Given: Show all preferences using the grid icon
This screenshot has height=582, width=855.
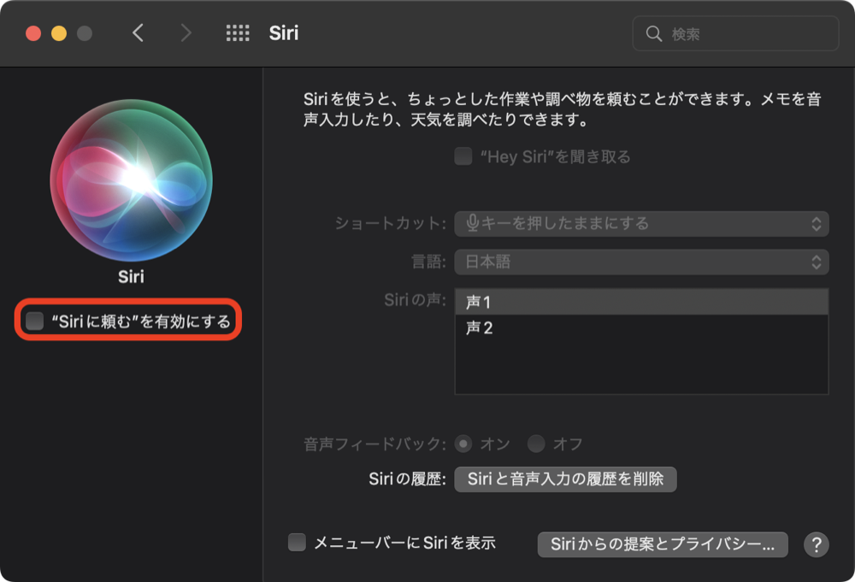Looking at the screenshot, I should tap(238, 33).
